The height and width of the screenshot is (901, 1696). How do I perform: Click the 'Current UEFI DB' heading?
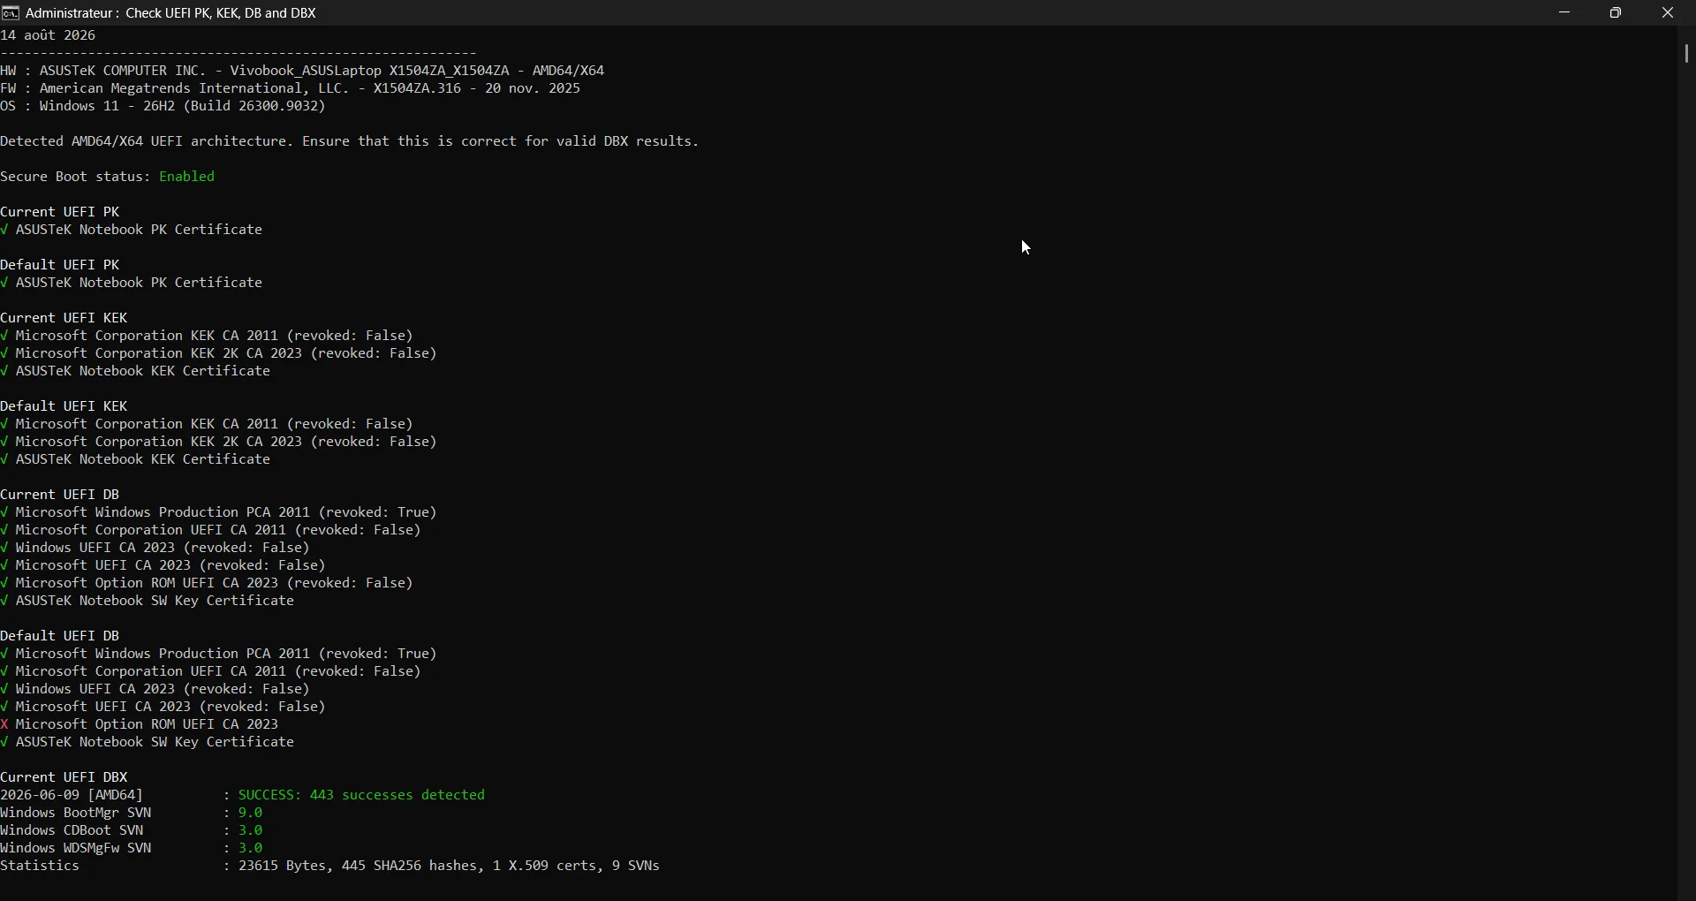pos(60,495)
